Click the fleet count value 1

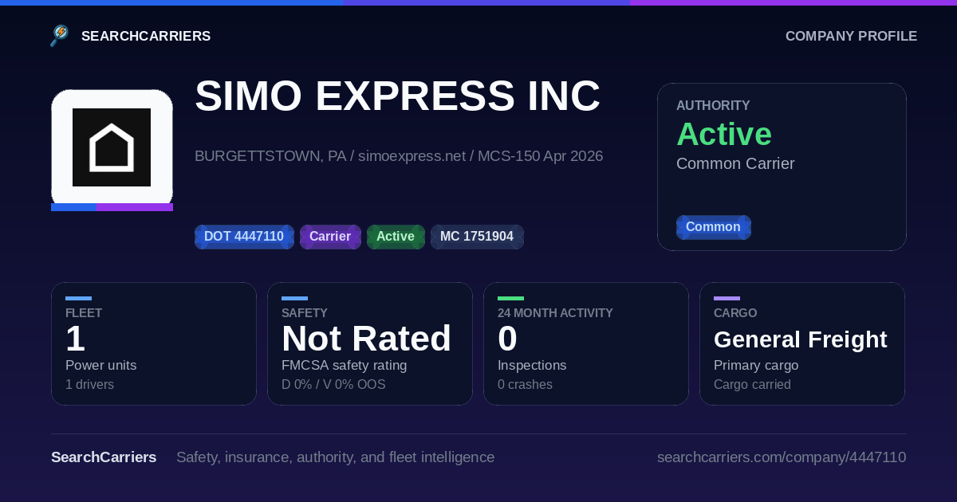[x=75, y=339]
